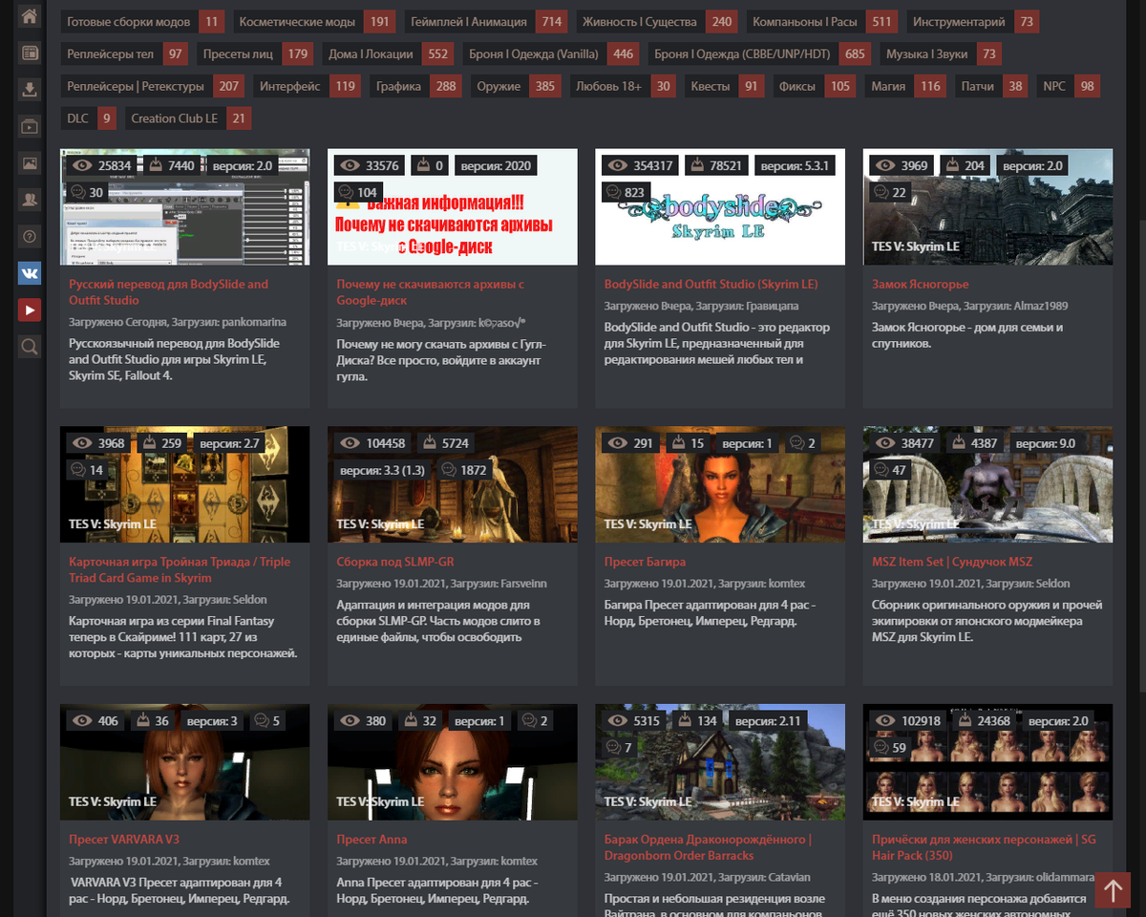The width and height of the screenshot is (1146, 917).
Task: Select category Патчи
Action: 991,87
